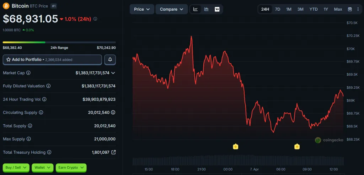
Task: Open the Compare dropdown
Action: click(172, 9)
